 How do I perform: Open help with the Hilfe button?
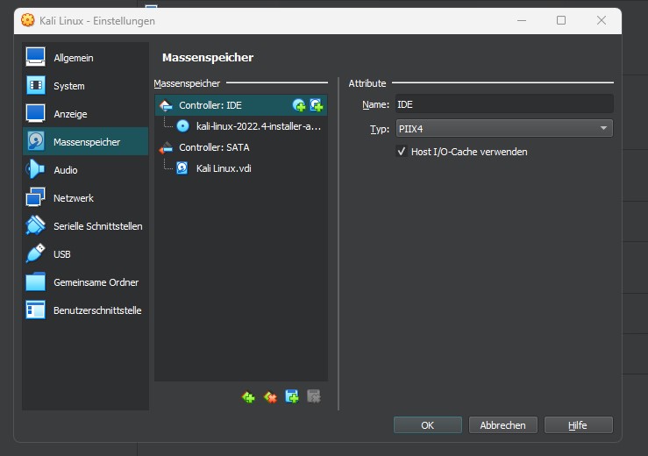click(x=578, y=425)
